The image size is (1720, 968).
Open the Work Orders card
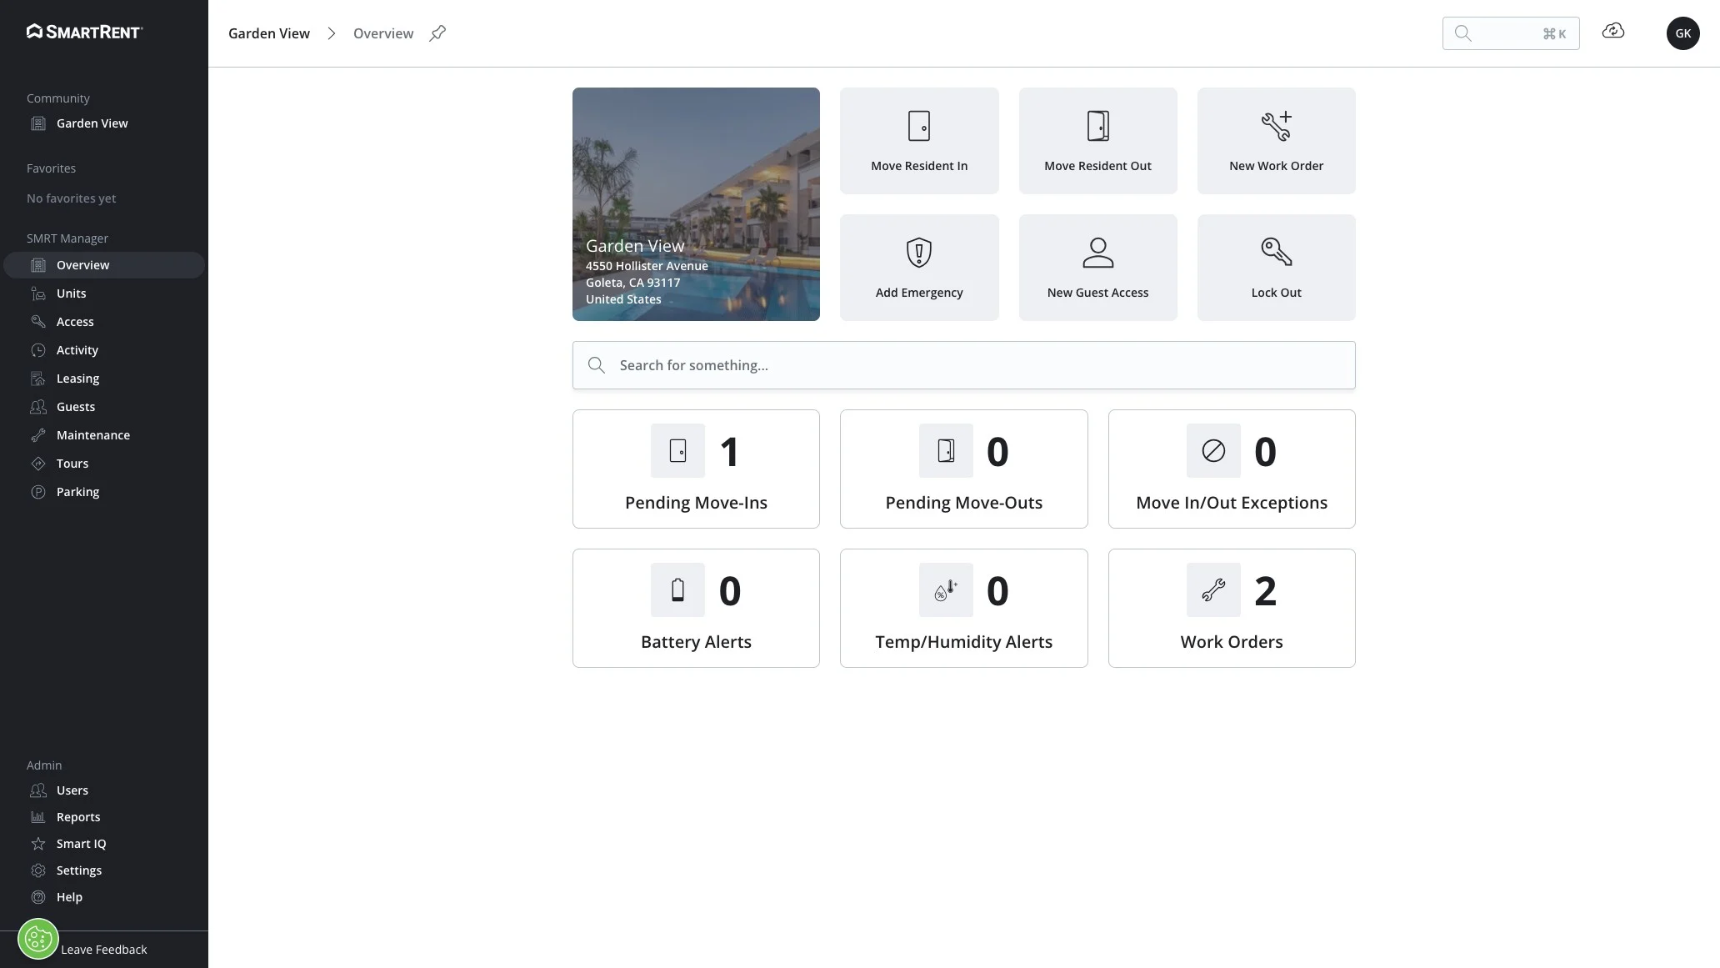click(x=1232, y=608)
